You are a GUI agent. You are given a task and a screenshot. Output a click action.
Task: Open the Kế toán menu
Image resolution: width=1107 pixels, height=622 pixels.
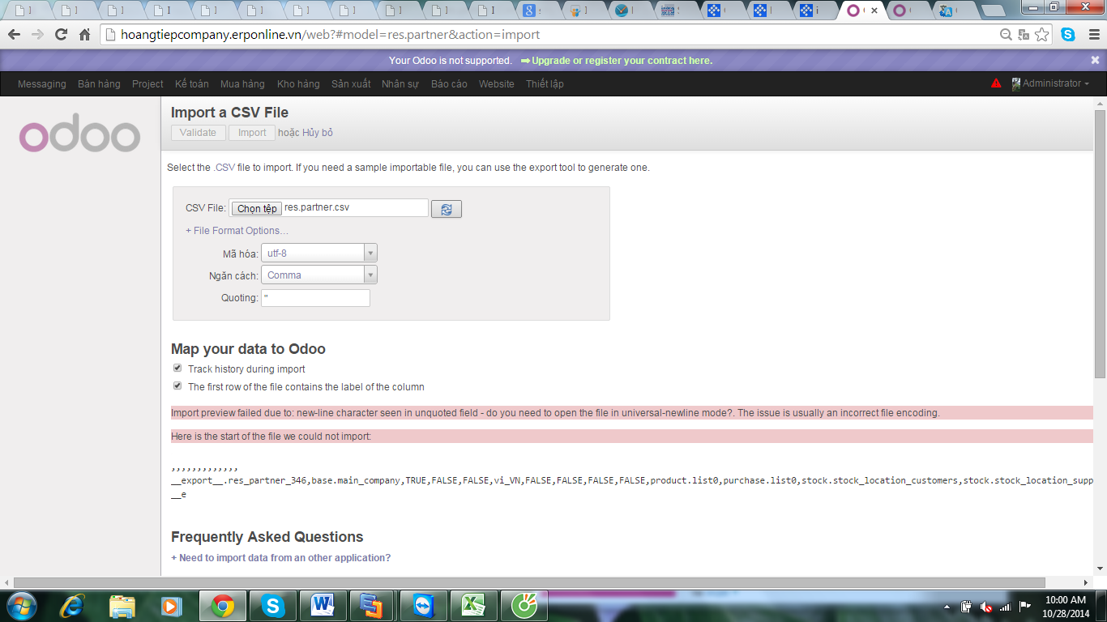(192, 84)
